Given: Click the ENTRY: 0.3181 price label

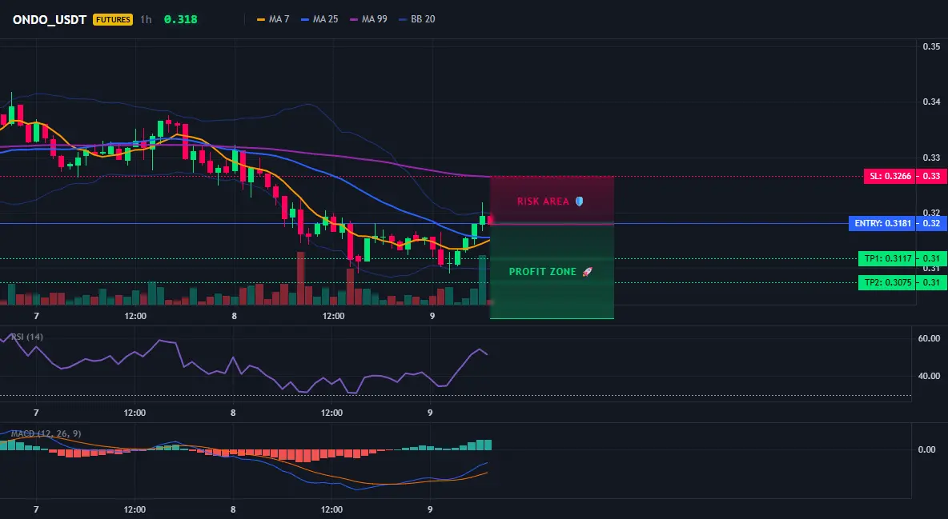Looking at the screenshot, I should coord(882,224).
